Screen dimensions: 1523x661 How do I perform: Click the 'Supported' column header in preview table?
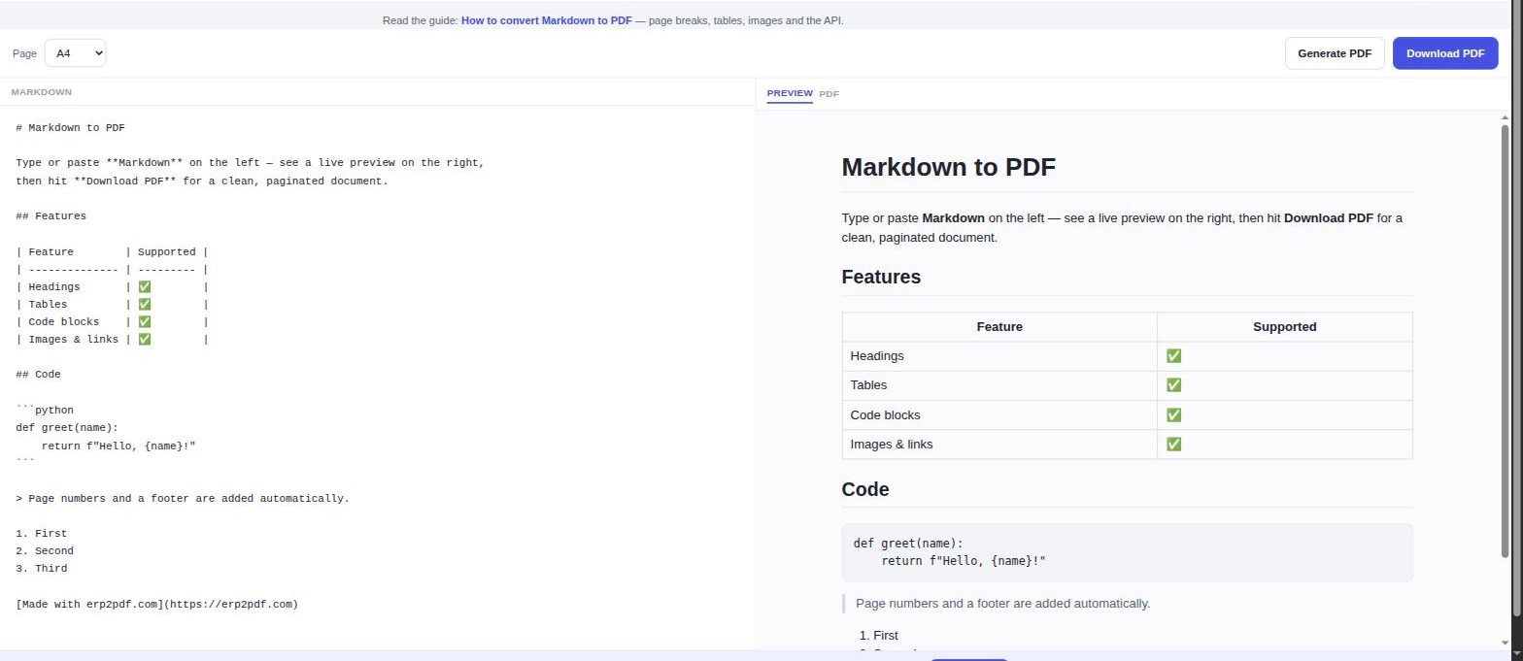[1284, 327]
